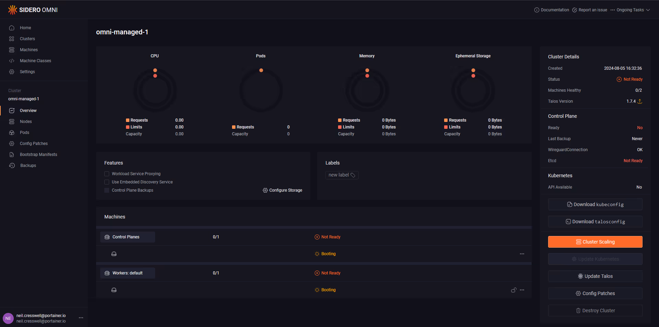Click the Sidero Omni logo
659x327 pixels.
tap(33, 10)
